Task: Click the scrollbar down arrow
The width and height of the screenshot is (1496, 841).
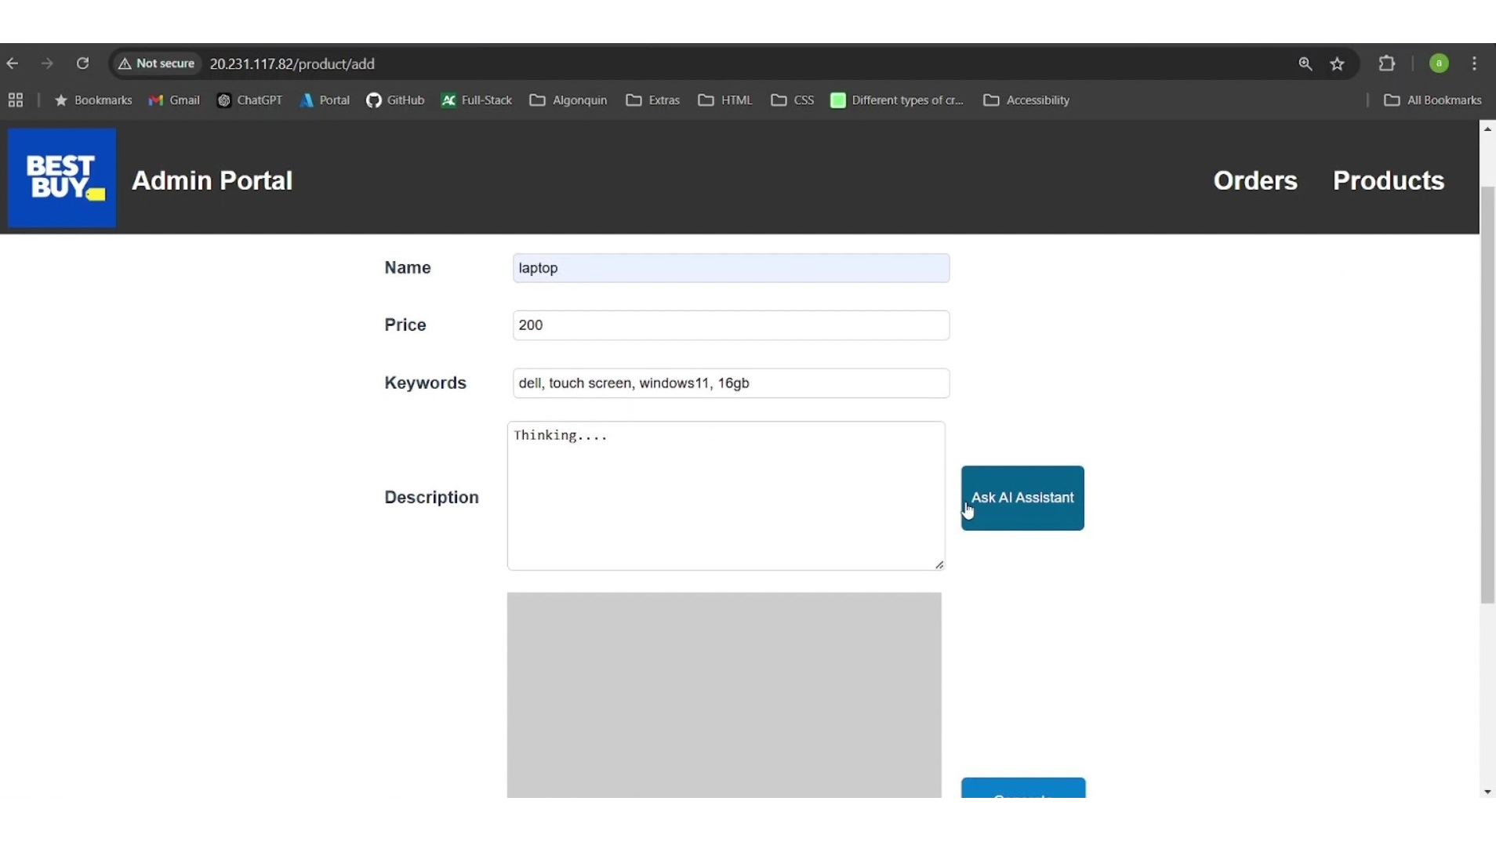Action: click(x=1487, y=792)
